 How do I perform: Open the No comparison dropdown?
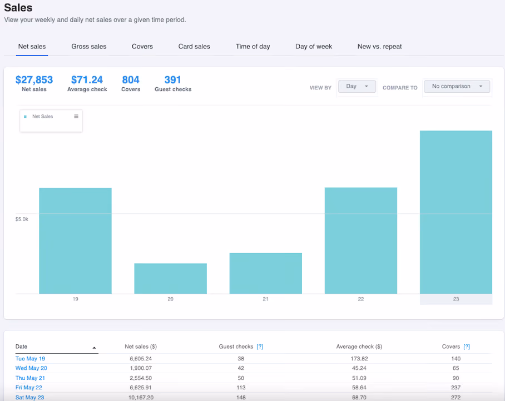tap(457, 87)
